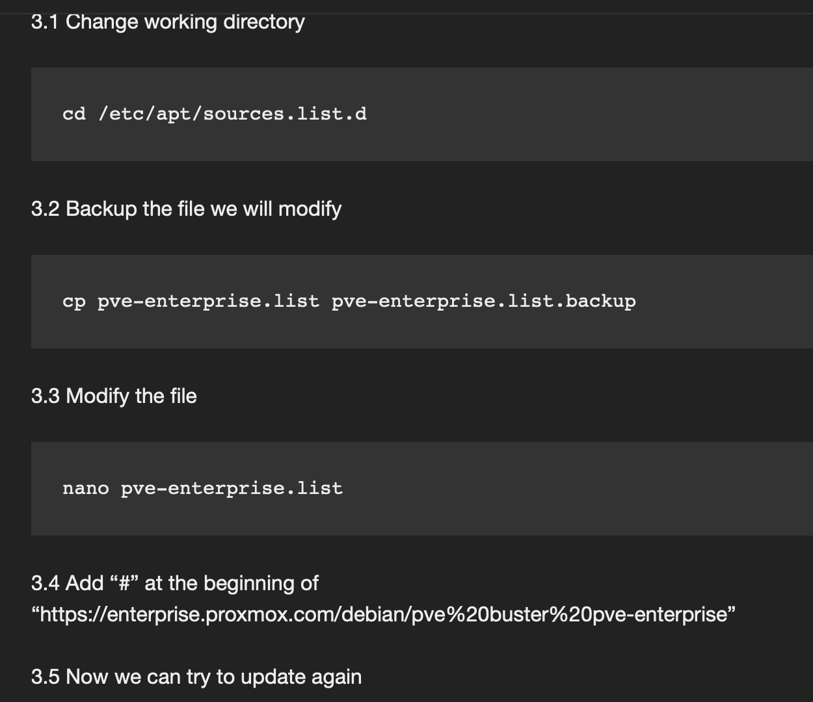Select the /etc/apt/sources.list.d path text
This screenshot has height=702, width=813.
pos(232,114)
